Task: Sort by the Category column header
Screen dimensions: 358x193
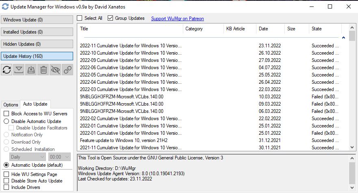Action: coord(203,29)
